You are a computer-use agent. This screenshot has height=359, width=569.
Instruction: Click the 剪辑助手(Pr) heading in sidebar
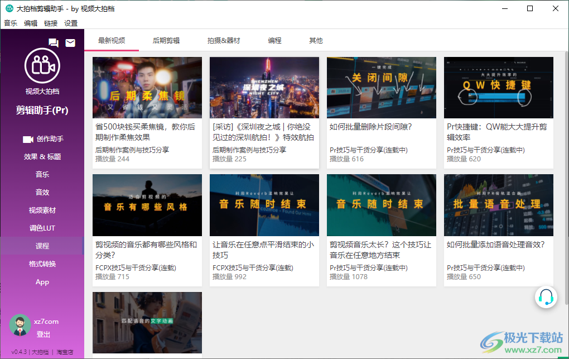[42, 110]
